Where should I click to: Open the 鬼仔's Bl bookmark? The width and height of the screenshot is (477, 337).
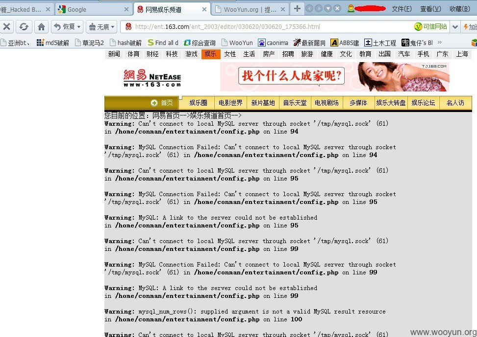tap(417, 43)
